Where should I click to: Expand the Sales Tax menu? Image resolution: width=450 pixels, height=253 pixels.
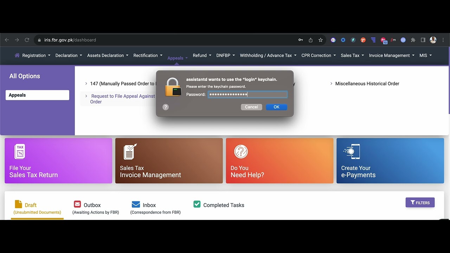point(352,56)
